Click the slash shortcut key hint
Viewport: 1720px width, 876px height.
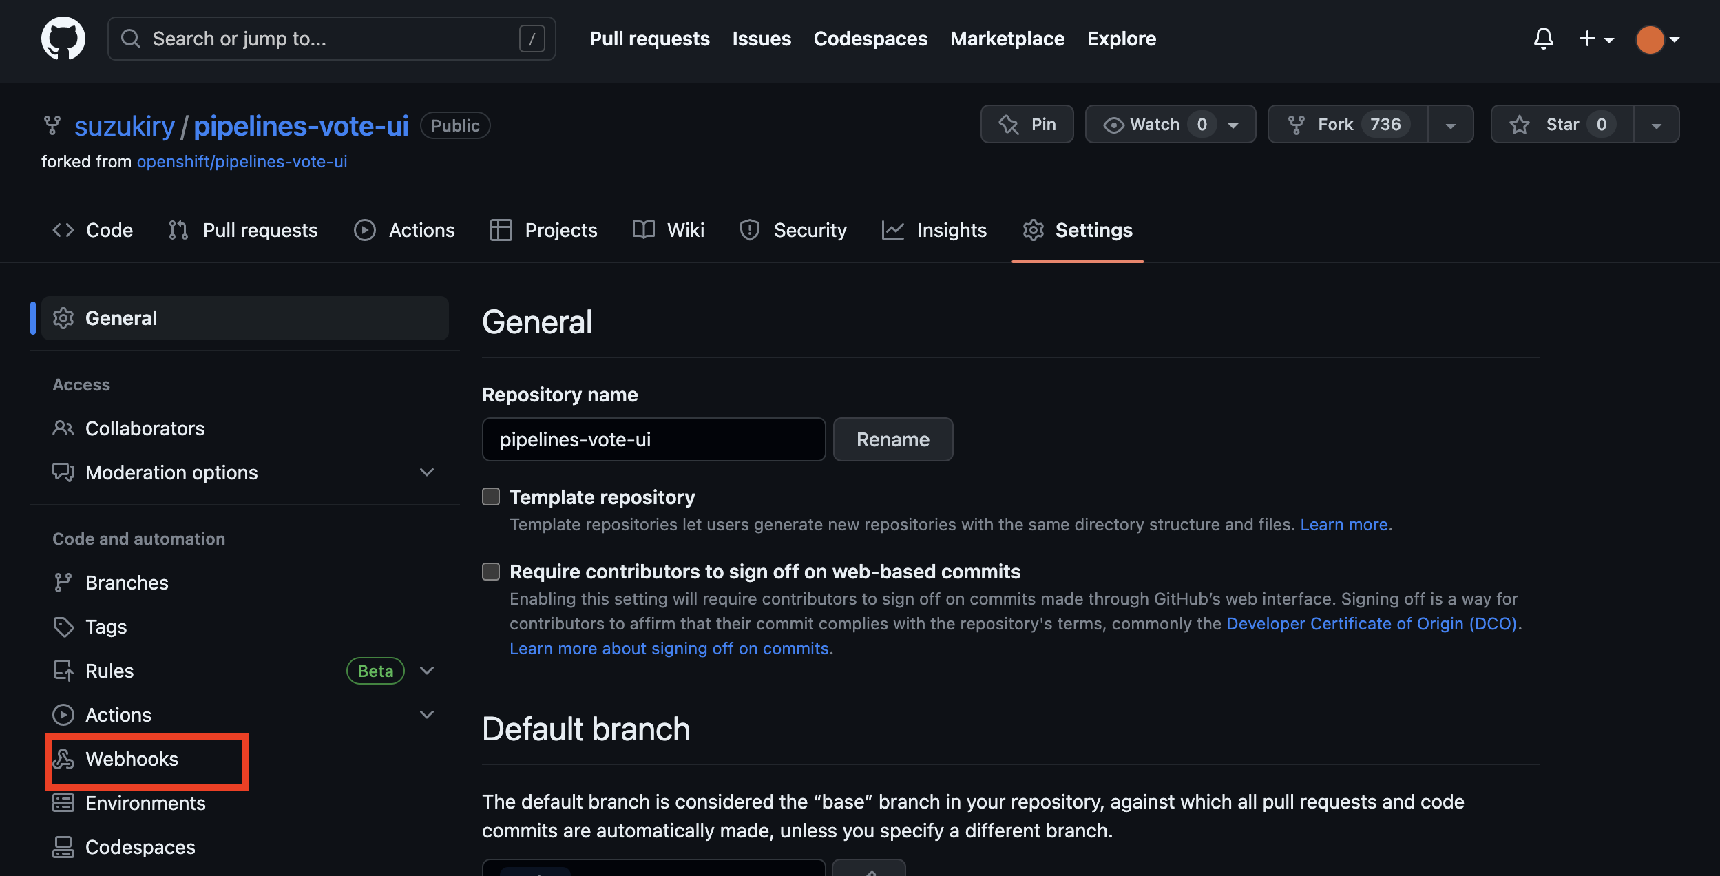coord(532,39)
